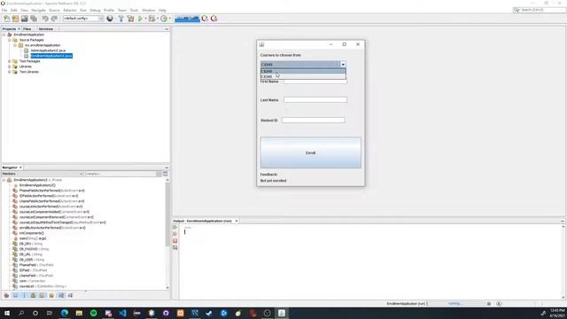Click the green Run Project icon
Screen dimensions: 567x319
point(140,19)
